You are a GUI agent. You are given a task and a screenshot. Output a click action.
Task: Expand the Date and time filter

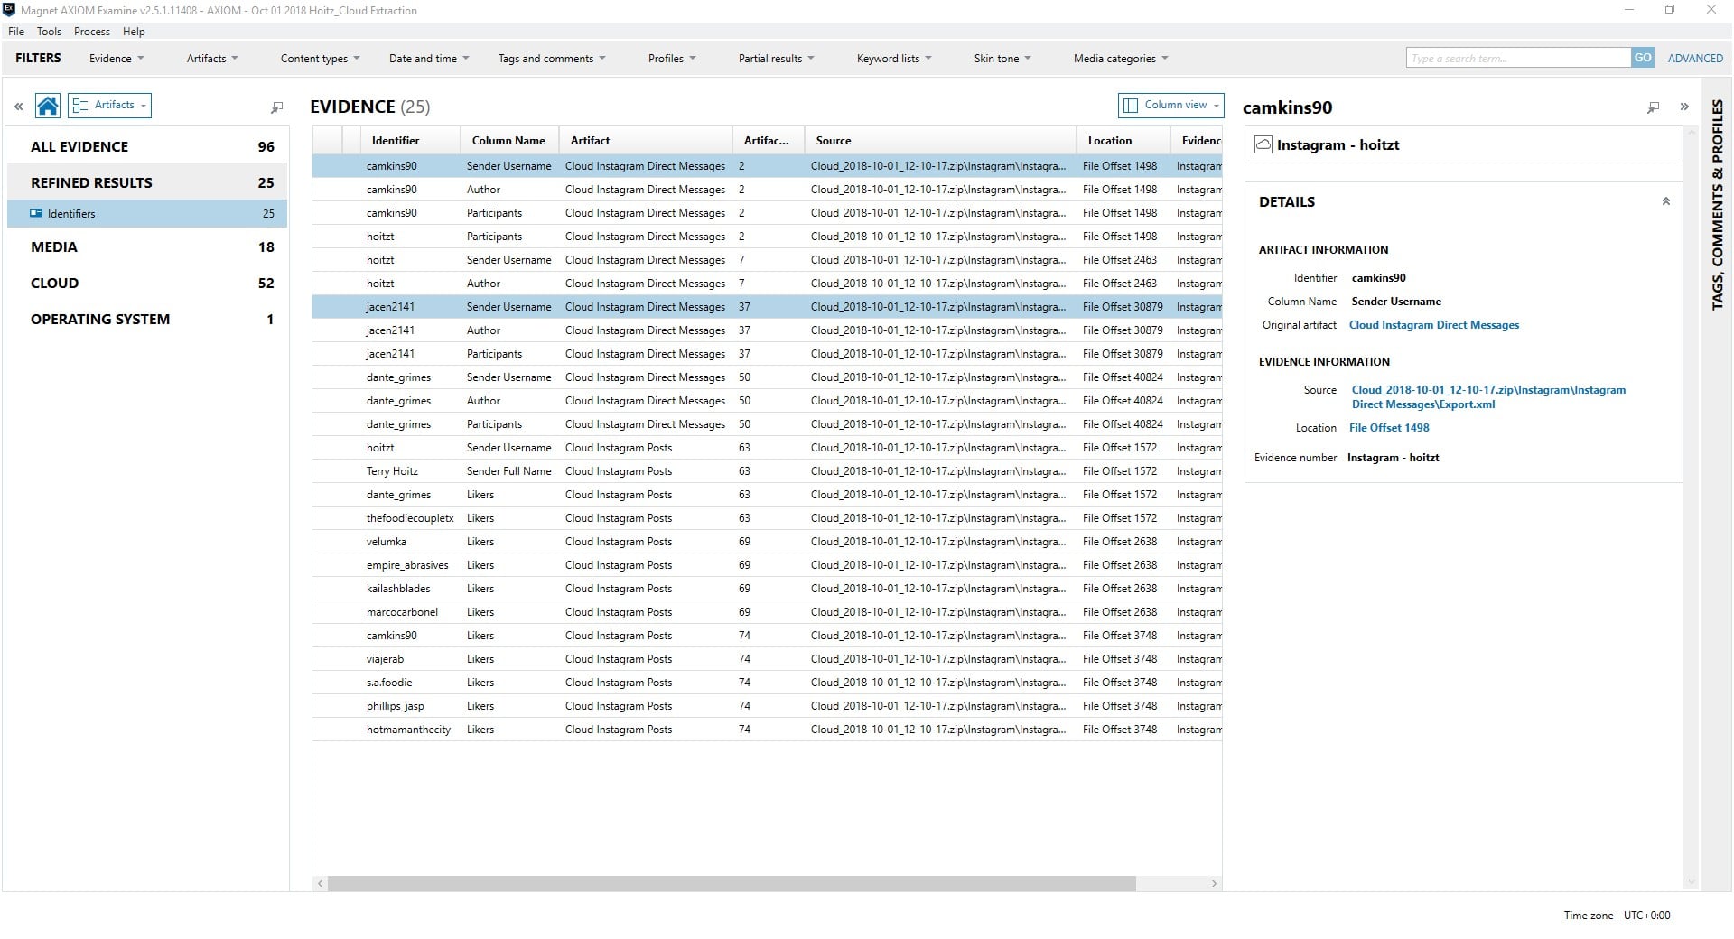429,59
